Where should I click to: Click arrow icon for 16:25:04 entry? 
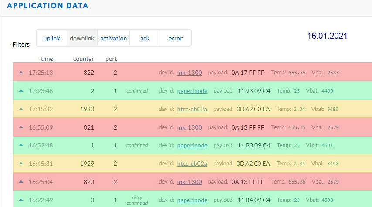(21, 182)
